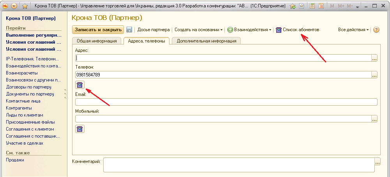Click the phone call icon under Телефон

[x=80, y=85]
